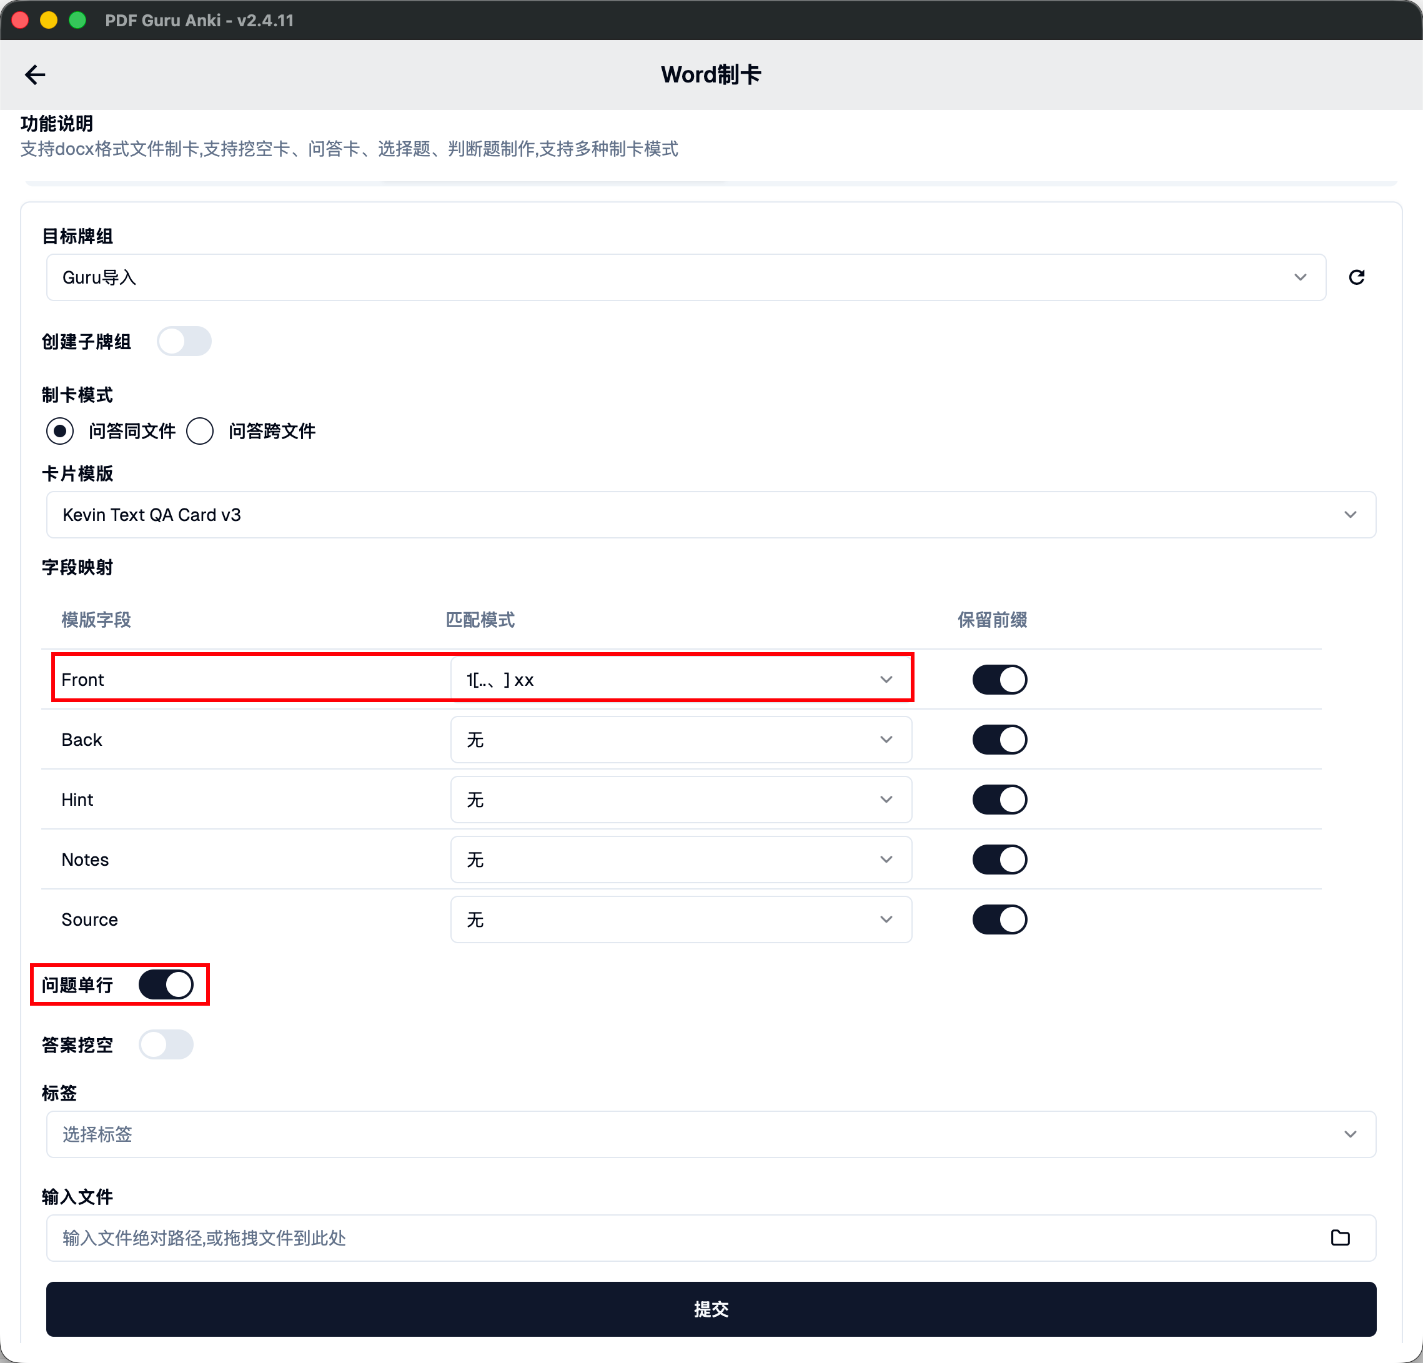Toggle the 问题单行 switch off

click(x=166, y=984)
